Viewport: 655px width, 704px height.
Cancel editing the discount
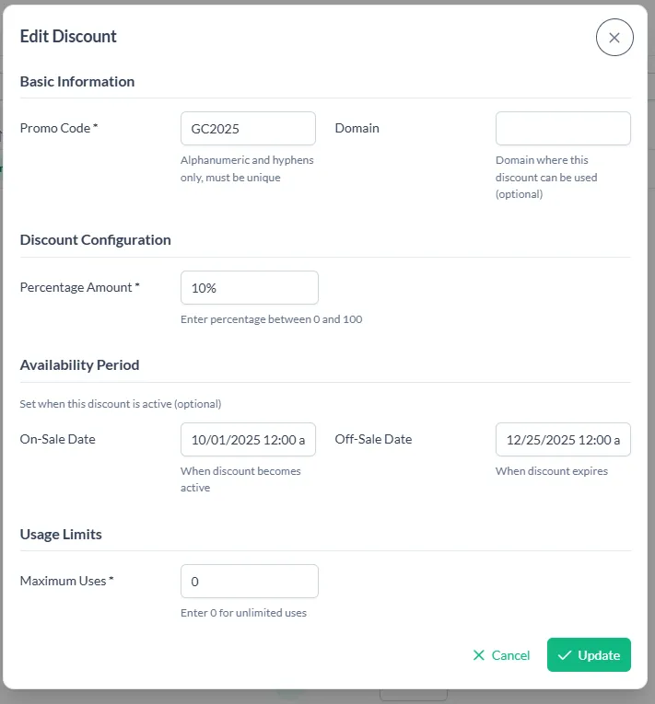(501, 655)
